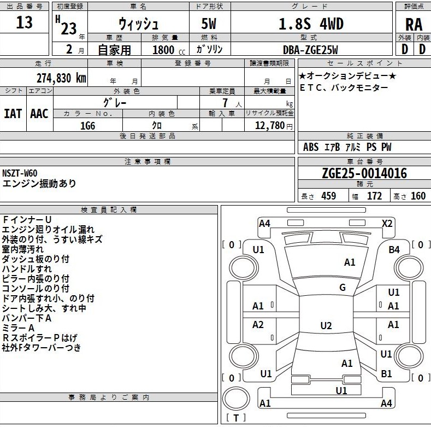Select the chassis number ZGE25-0014016
This screenshot has width=431, height=427.
364,173
